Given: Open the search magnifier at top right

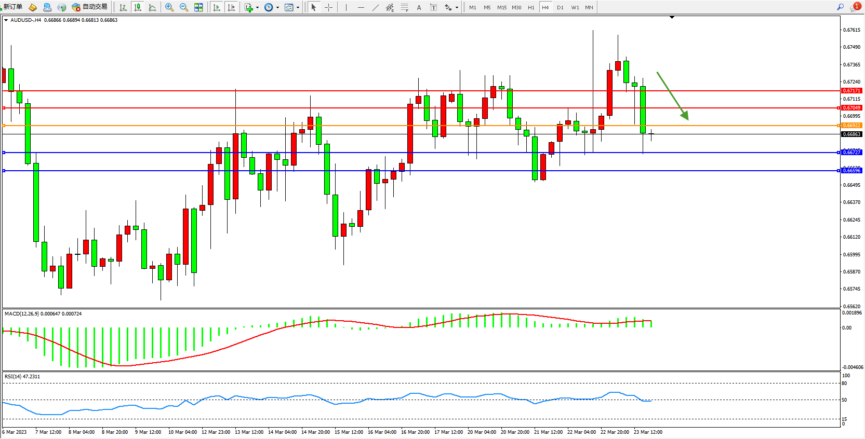Looking at the screenshot, I should 840,7.
